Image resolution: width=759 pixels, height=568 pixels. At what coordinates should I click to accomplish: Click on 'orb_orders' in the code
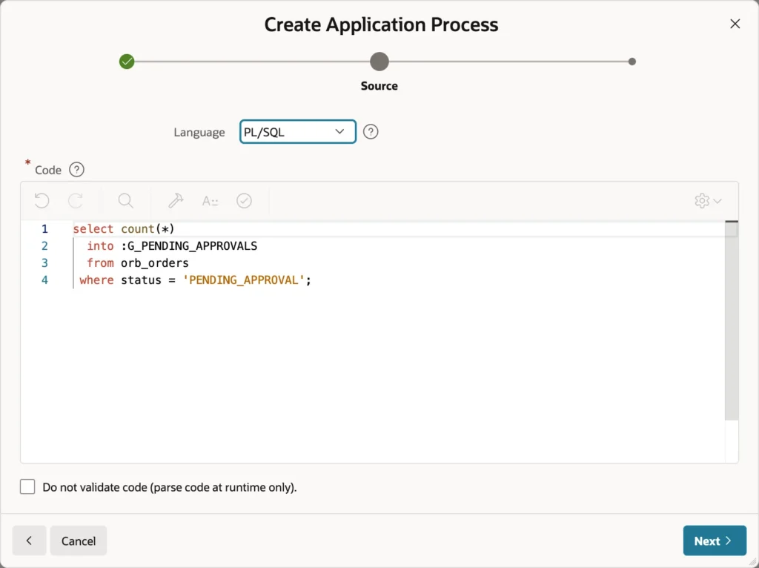pyautogui.click(x=155, y=263)
